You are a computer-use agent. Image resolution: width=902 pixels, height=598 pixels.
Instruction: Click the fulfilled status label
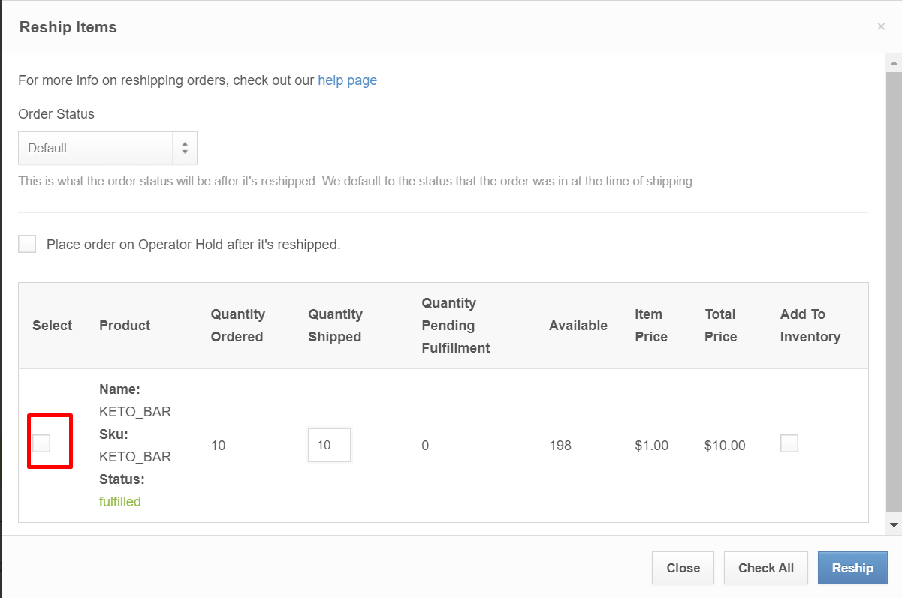click(119, 501)
